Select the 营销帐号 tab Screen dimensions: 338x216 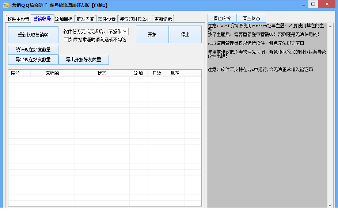(x=42, y=19)
